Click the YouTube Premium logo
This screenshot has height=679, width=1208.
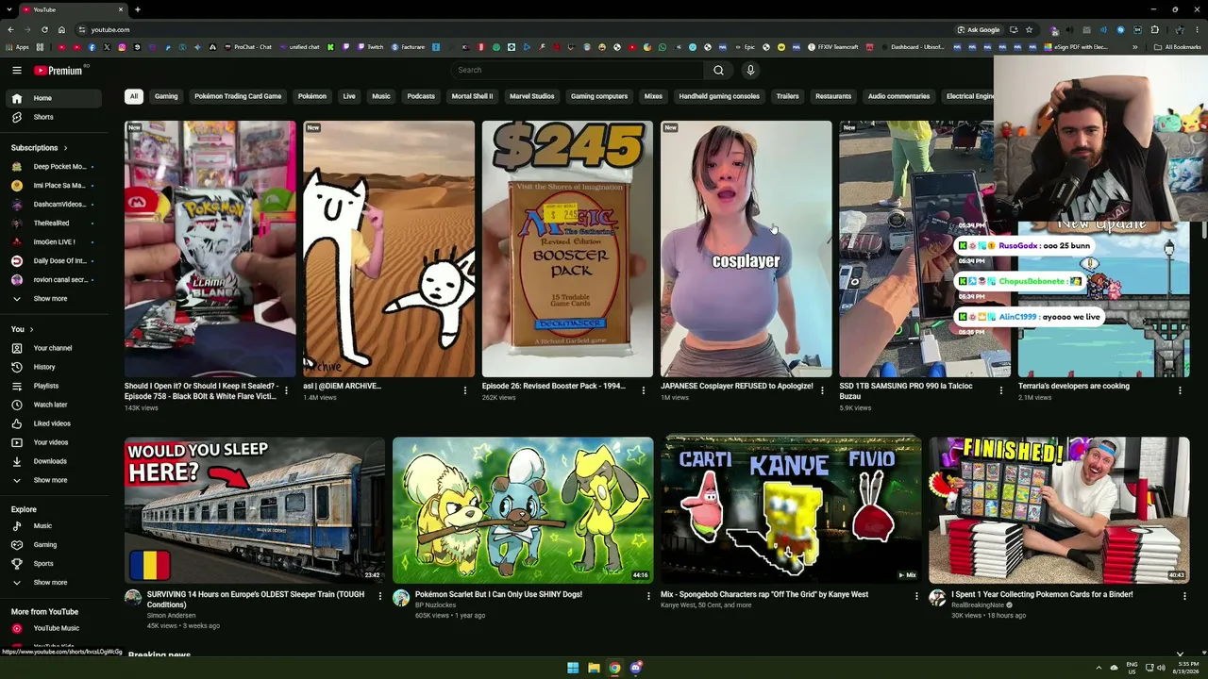click(x=60, y=70)
